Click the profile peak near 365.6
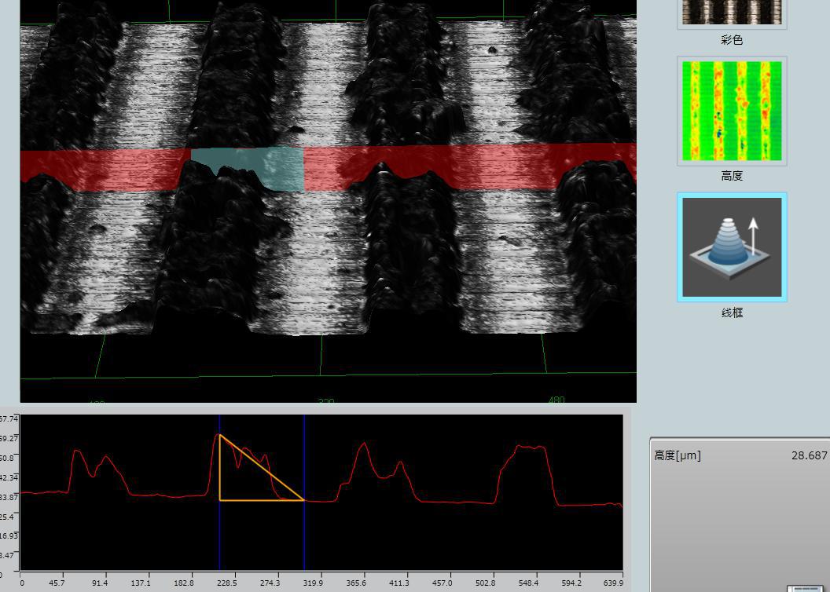830x592 pixels. (x=363, y=444)
